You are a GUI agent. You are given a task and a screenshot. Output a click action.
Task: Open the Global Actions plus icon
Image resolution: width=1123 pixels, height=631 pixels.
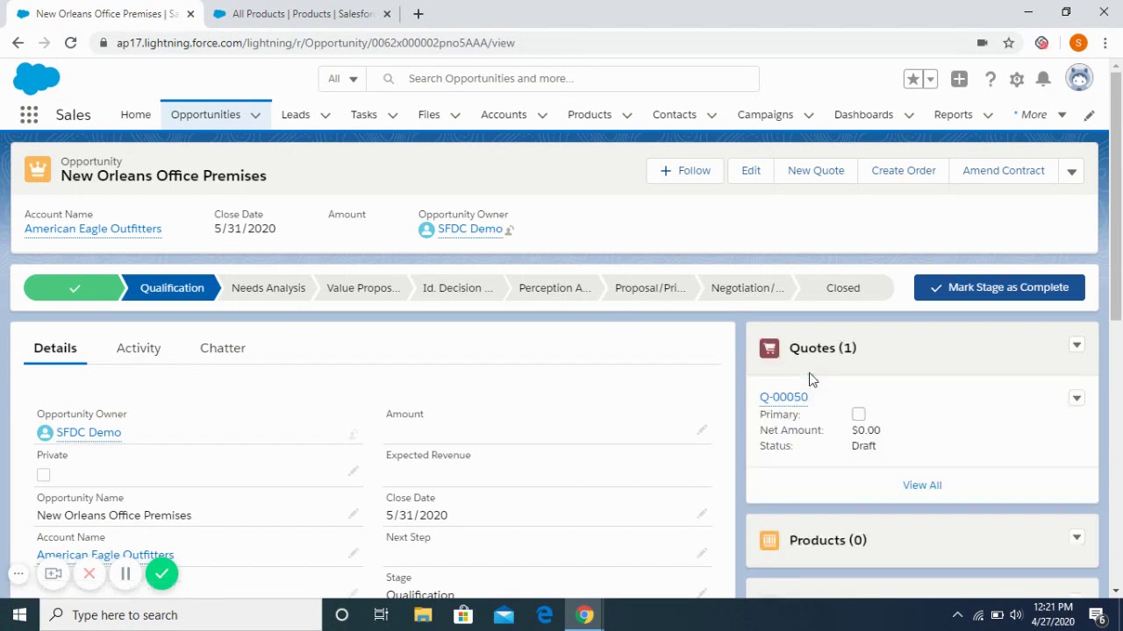pos(959,79)
